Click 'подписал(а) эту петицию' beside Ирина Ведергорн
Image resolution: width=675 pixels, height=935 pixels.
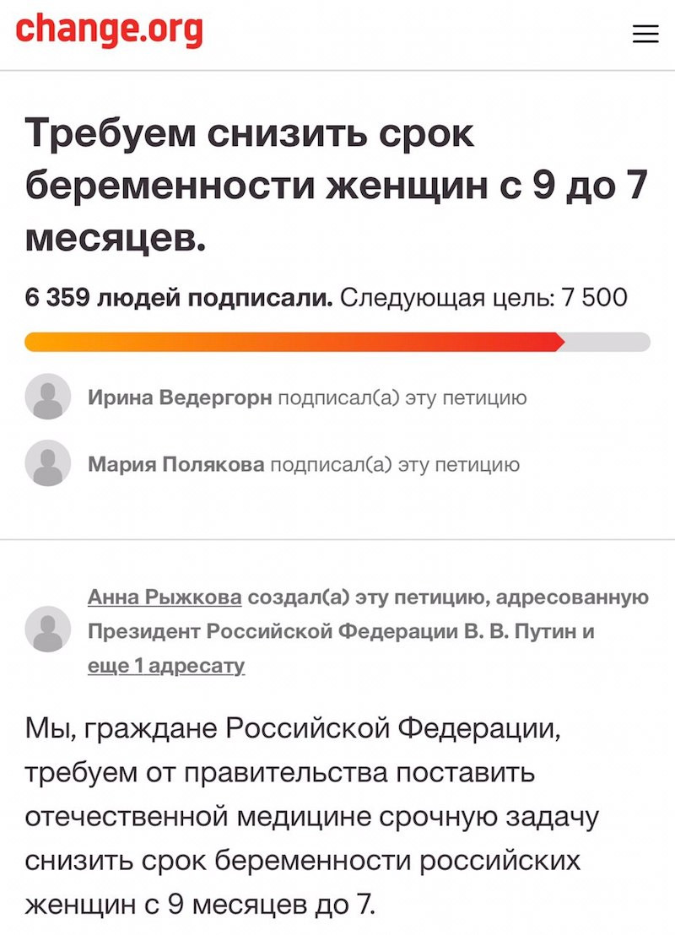point(402,397)
